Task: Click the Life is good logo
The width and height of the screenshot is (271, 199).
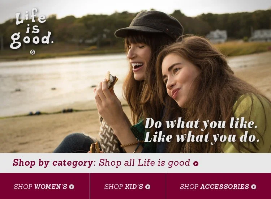Action: [x=31, y=29]
